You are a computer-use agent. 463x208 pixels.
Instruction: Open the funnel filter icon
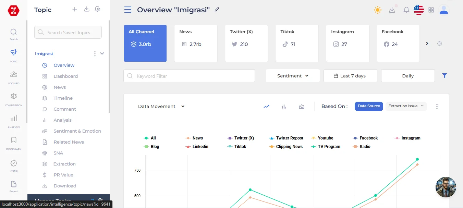444,76
